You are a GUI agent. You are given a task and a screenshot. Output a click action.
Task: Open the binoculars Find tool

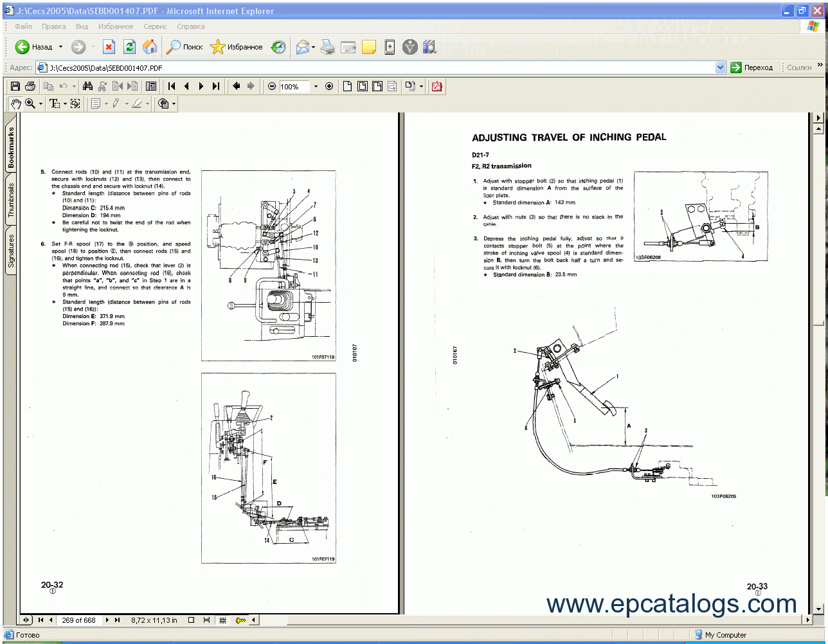[x=88, y=86]
